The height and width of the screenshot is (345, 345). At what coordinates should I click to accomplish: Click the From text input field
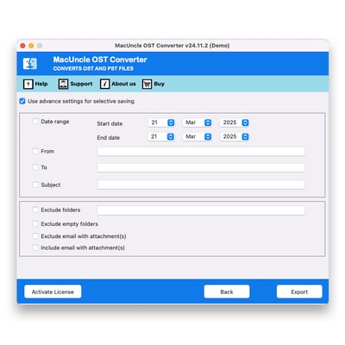click(201, 152)
